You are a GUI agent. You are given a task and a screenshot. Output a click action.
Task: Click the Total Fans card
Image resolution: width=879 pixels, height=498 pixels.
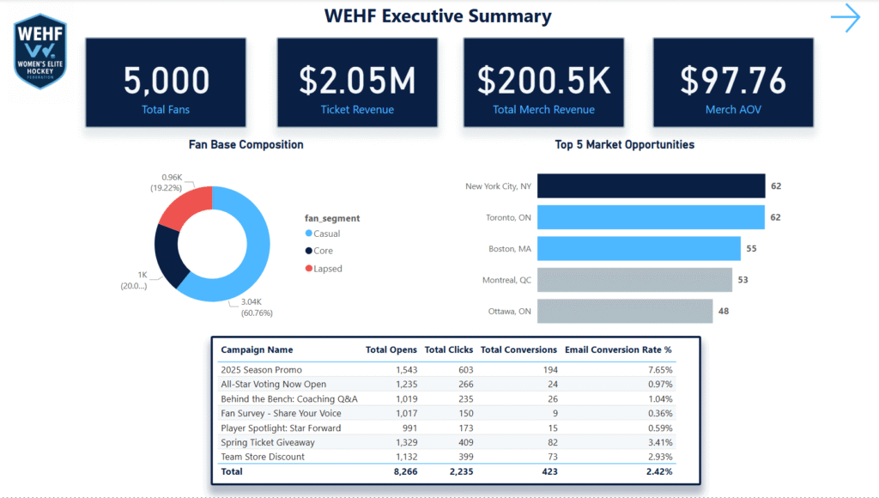pyautogui.click(x=166, y=82)
